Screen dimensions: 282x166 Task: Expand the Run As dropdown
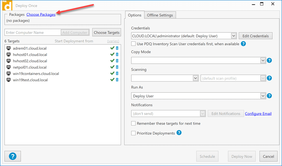pos(262,96)
